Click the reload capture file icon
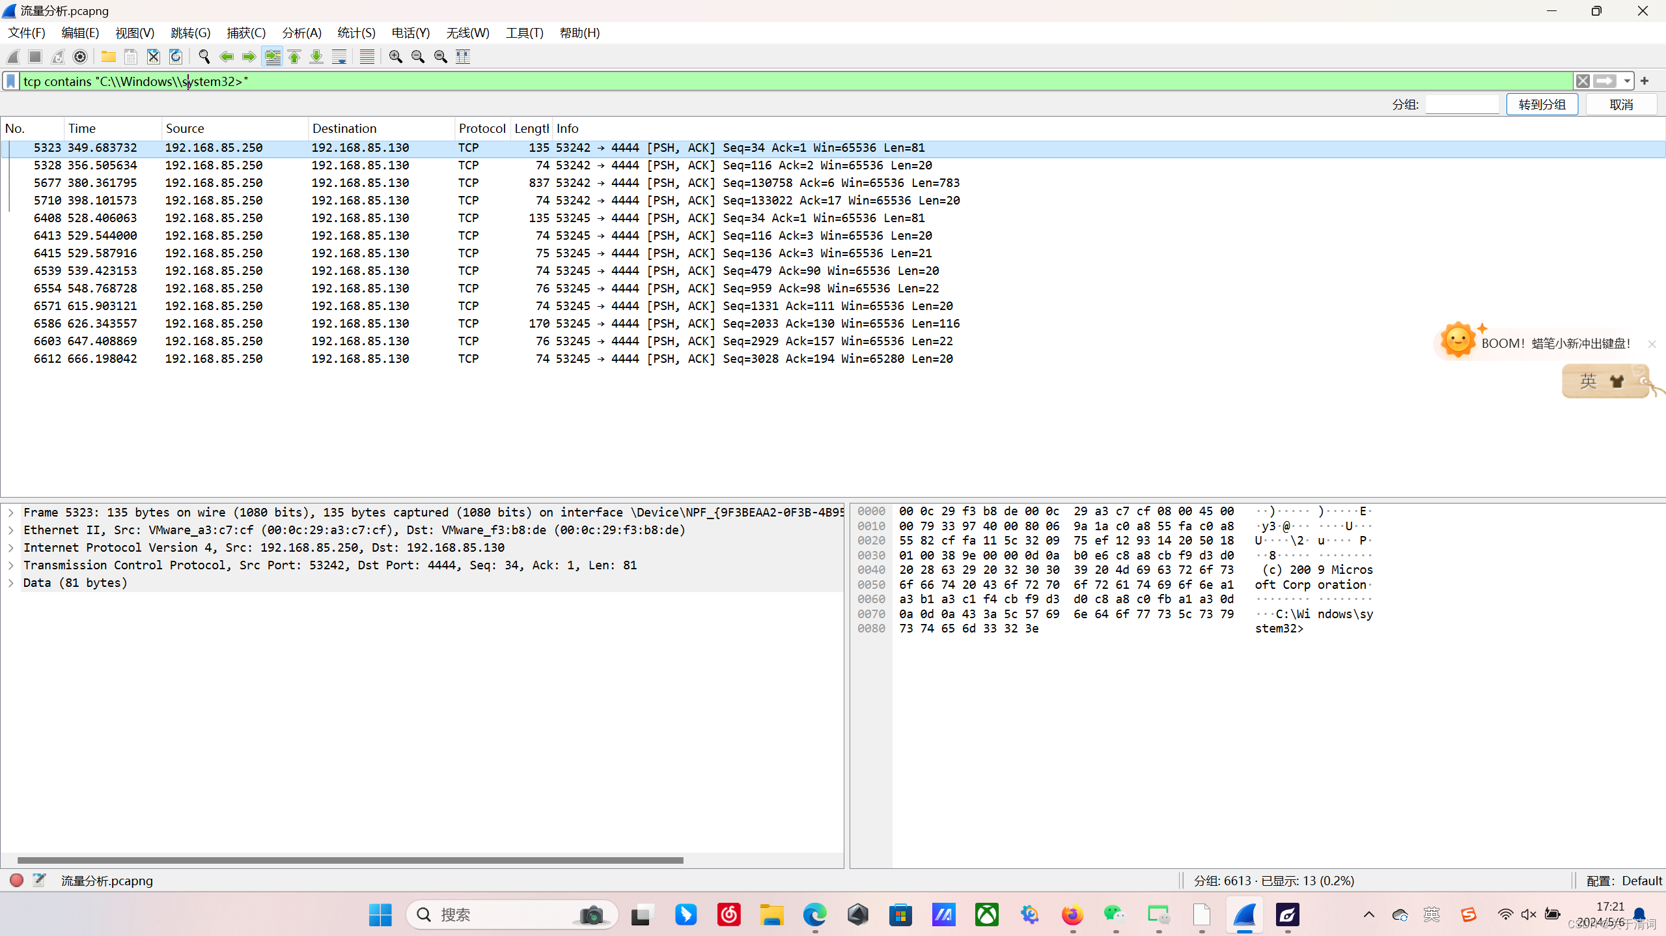1666x936 pixels. pyautogui.click(x=176, y=57)
